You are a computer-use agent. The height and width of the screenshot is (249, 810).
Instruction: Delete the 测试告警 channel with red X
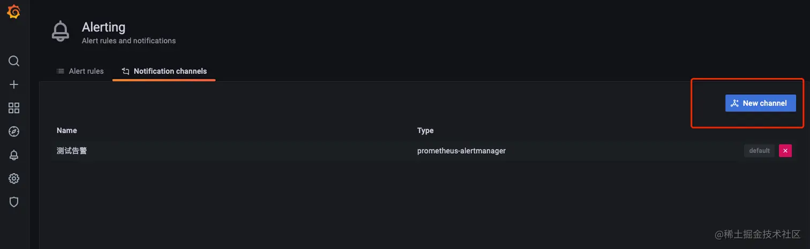click(785, 151)
